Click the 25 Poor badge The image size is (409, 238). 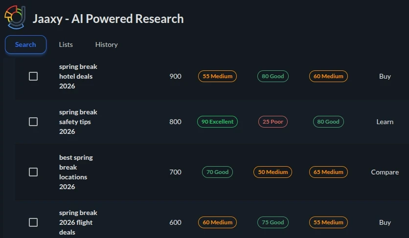point(273,122)
